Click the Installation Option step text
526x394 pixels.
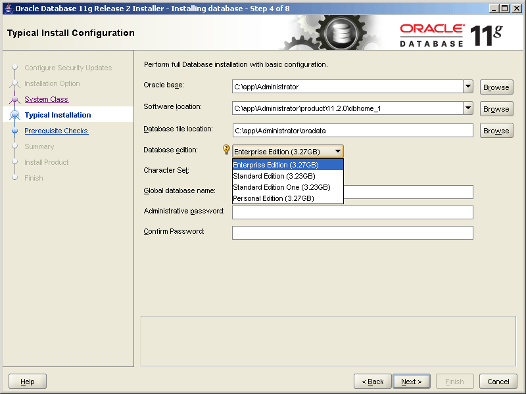52,83
